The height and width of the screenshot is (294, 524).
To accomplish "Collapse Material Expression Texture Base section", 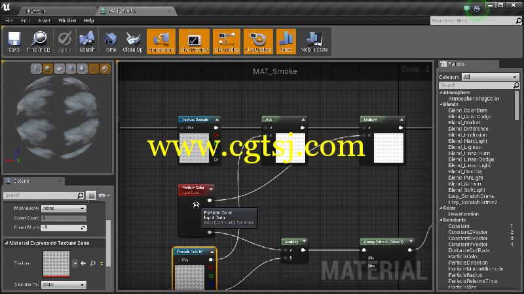I will [x=7, y=243].
